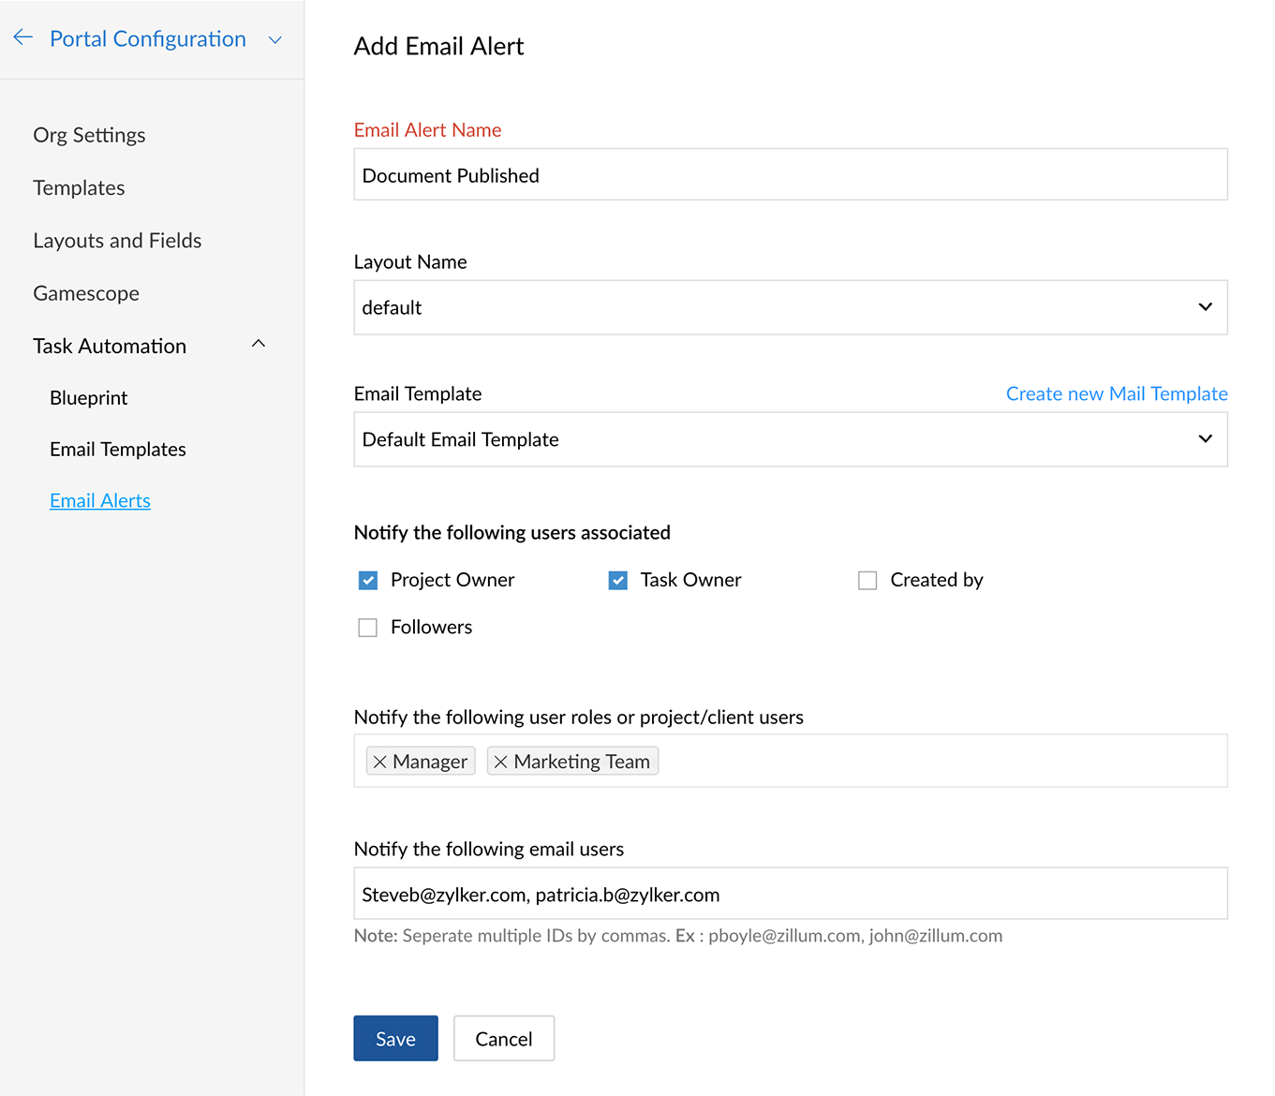Click the Email Template dropdown arrow
The height and width of the screenshot is (1096, 1275).
[x=1206, y=439]
